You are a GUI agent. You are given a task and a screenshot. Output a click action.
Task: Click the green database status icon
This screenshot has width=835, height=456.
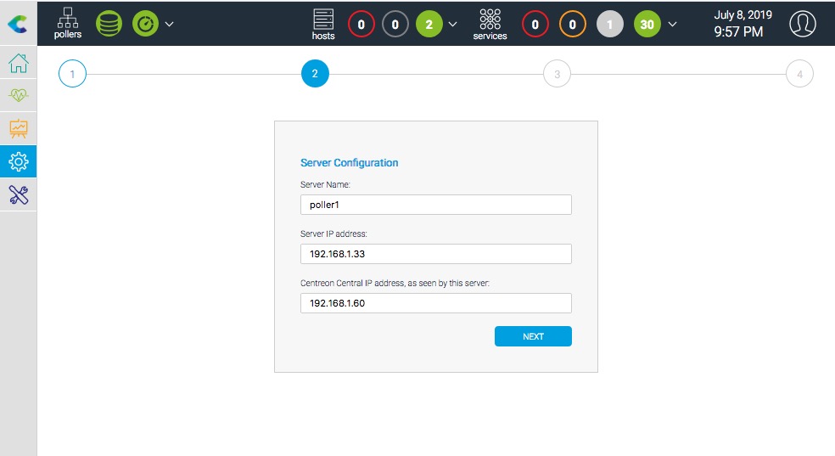(109, 24)
